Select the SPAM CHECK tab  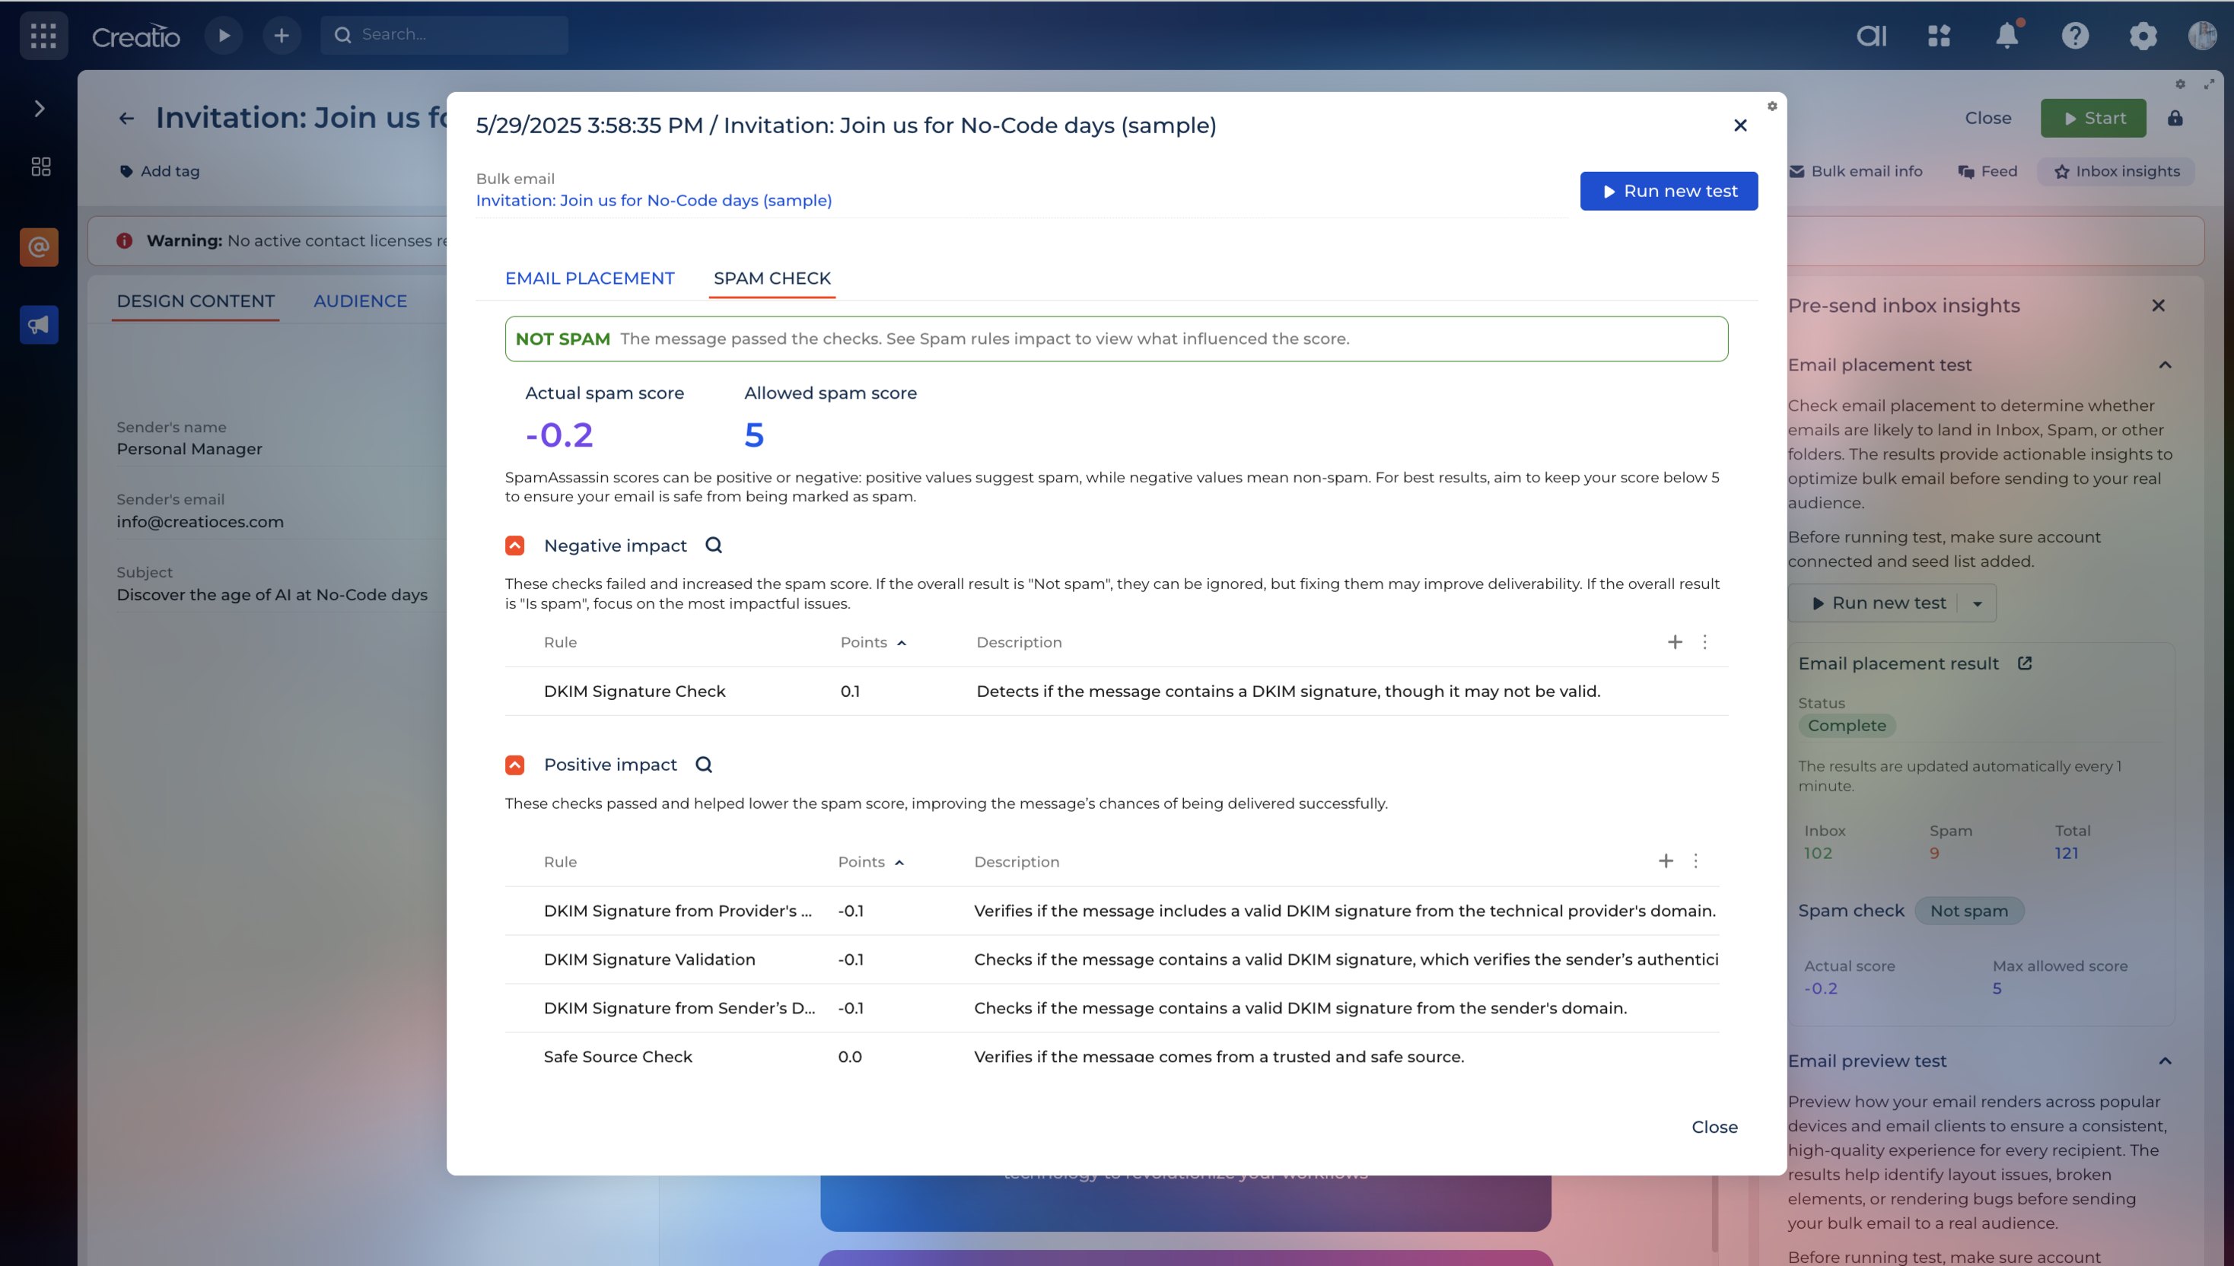coord(772,278)
